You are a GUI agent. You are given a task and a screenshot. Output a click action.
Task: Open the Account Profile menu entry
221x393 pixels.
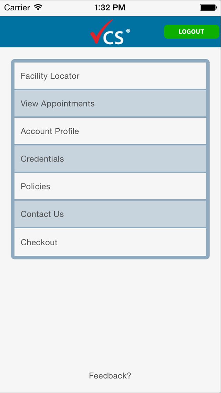tap(110, 131)
